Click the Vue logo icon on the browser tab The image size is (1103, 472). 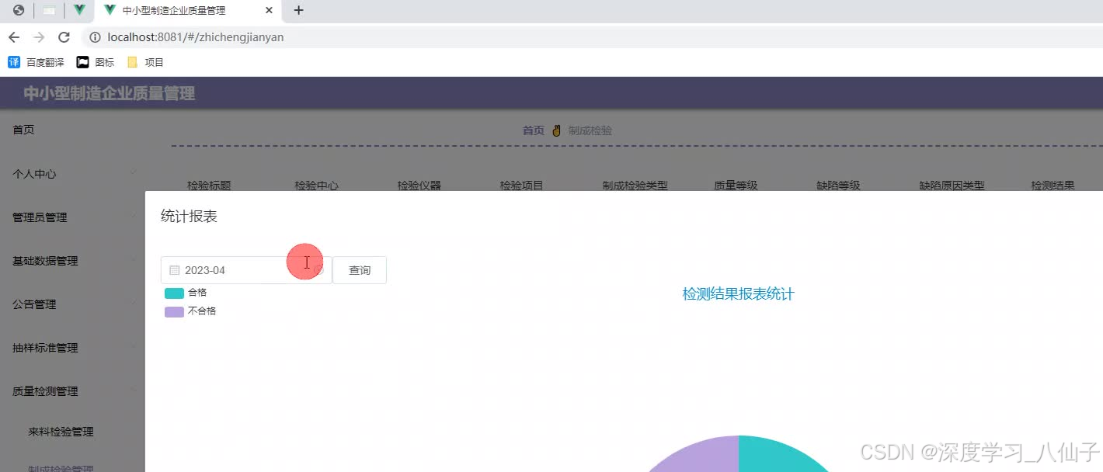(109, 10)
